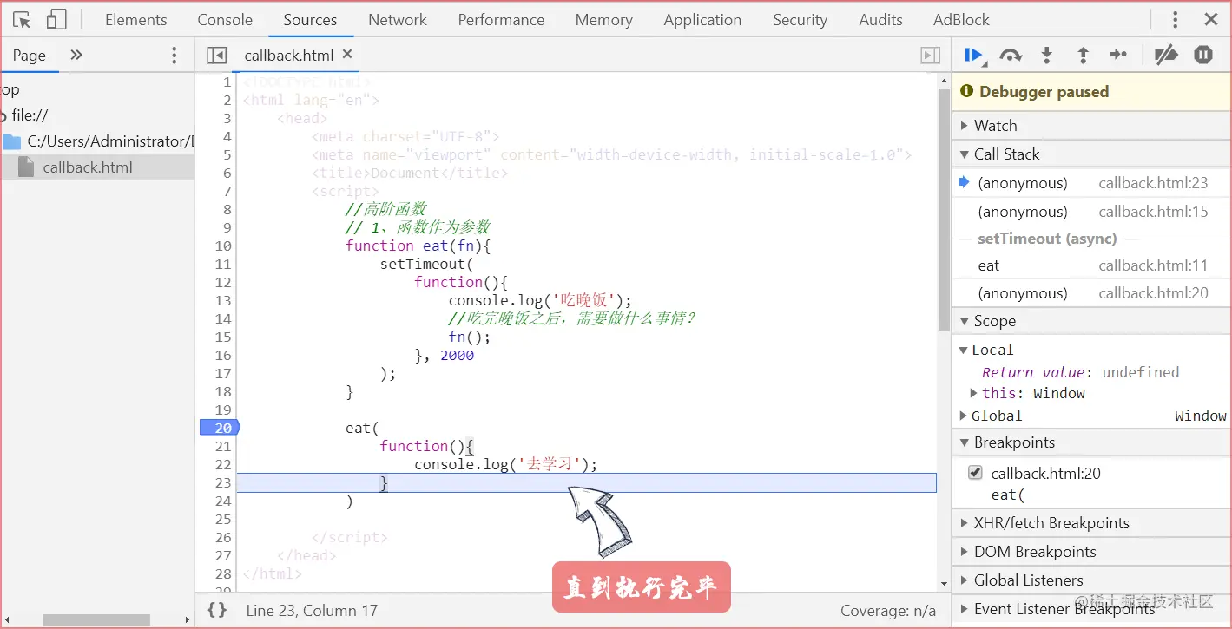Hide the file navigator sidebar
Image resolution: width=1232 pixels, height=629 pixels.
pyautogui.click(x=216, y=56)
